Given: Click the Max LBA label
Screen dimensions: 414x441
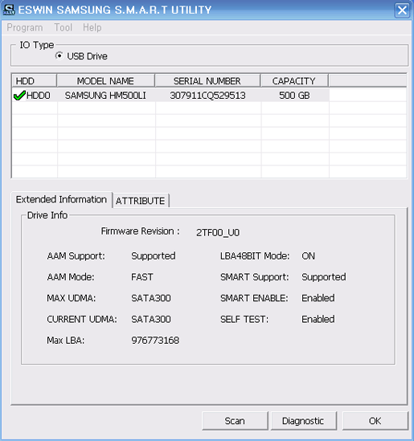Looking at the screenshot, I should pyautogui.click(x=66, y=341).
